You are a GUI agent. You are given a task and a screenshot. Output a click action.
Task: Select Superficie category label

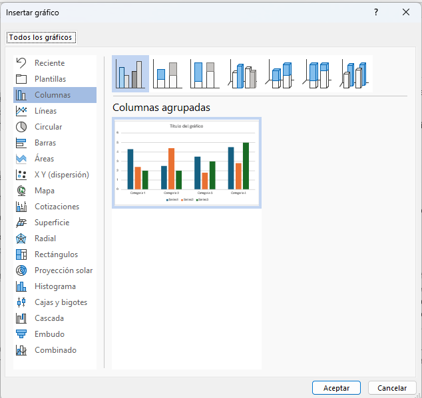(x=52, y=223)
